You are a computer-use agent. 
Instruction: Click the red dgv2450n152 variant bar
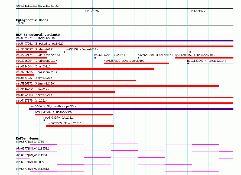[x=204, y=58]
